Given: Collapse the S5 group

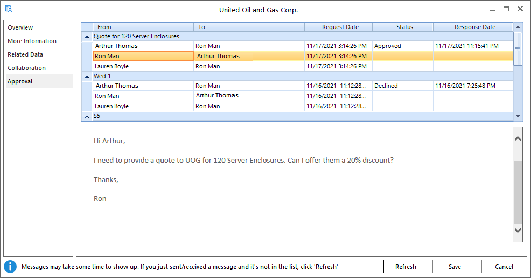Looking at the screenshot, I should click(x=87, y=116).
